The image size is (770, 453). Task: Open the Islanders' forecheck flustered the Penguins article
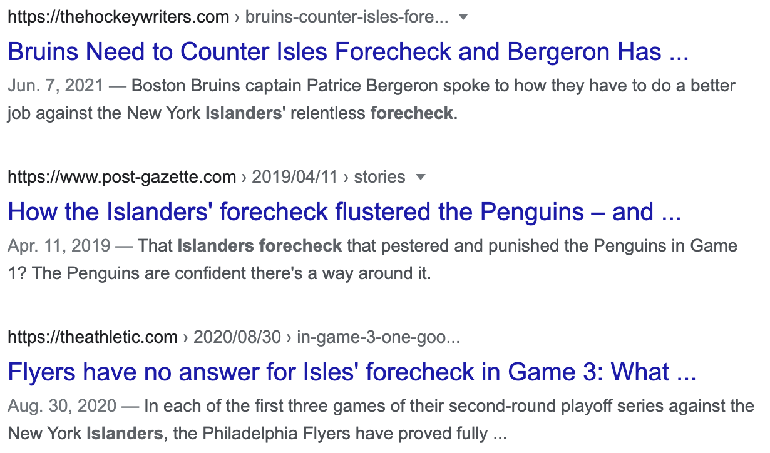344,213
